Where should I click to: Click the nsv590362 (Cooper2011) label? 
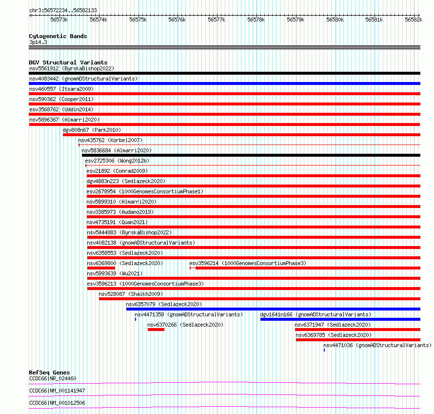(x=61, y=99)
